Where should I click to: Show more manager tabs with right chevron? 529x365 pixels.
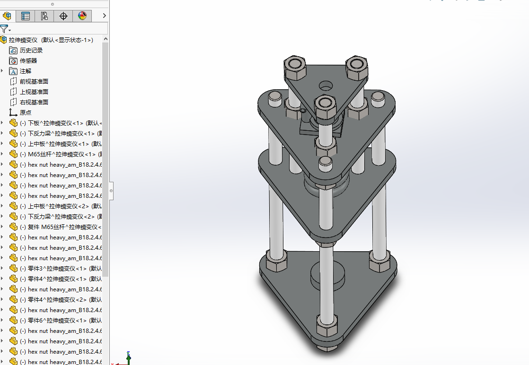(104, 16)
